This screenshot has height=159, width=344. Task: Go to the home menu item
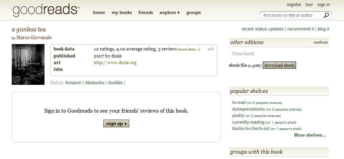coord(99,13)
